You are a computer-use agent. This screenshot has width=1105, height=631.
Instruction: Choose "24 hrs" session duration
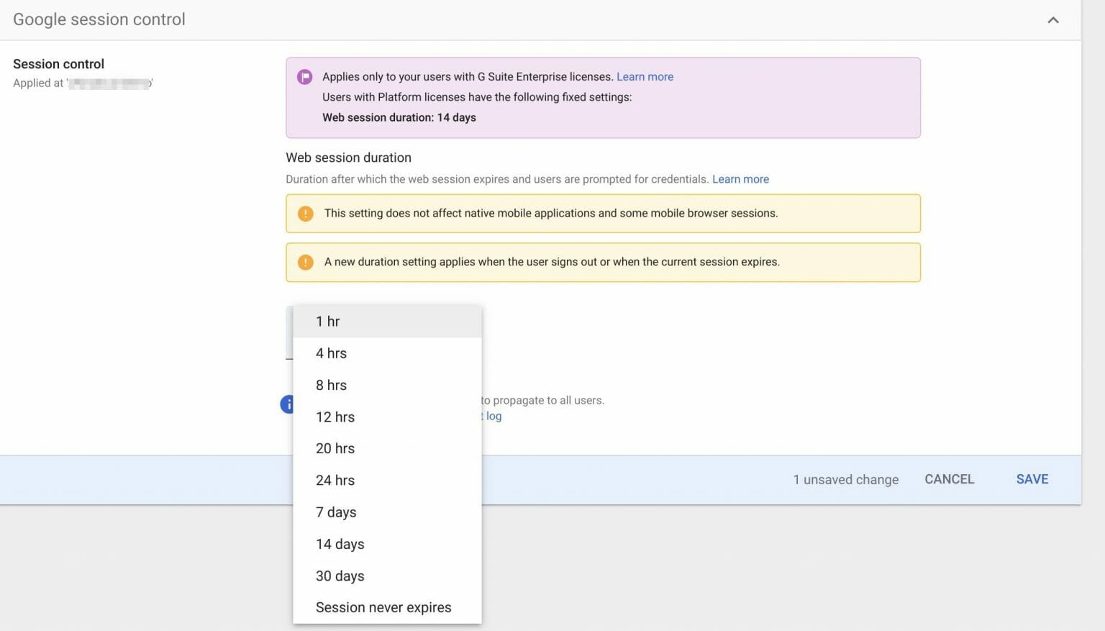pos(335,480)
